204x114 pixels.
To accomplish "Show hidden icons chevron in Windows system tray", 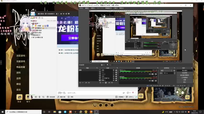I will 175,112.
